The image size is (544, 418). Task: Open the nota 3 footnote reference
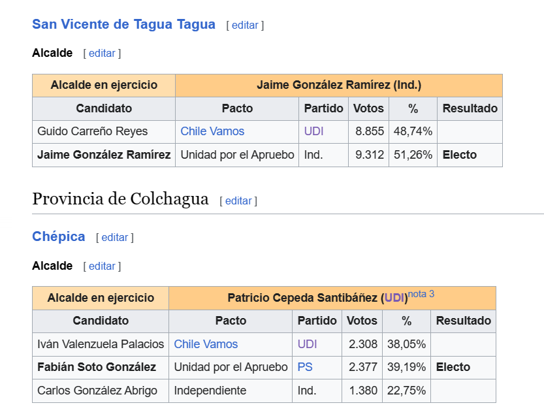(x=421, y=294)
